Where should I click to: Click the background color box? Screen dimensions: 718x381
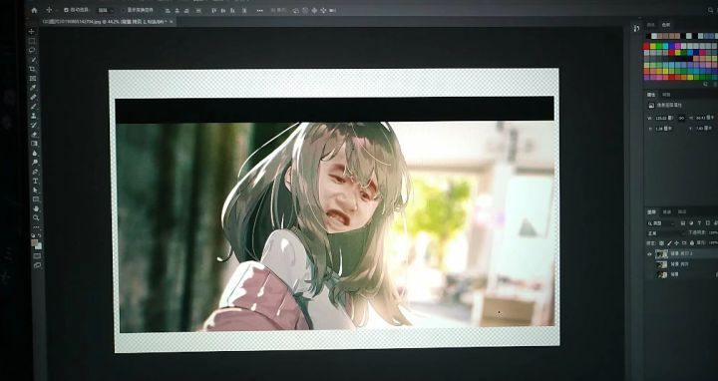click(39, 246)
